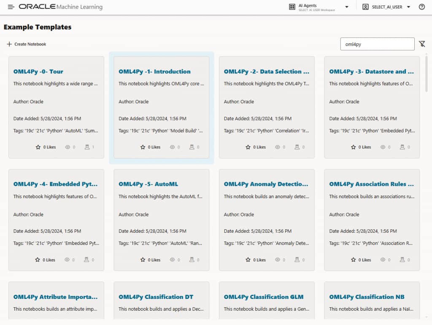Star the OML4Py -2- Data Selection template

(248, 147)
